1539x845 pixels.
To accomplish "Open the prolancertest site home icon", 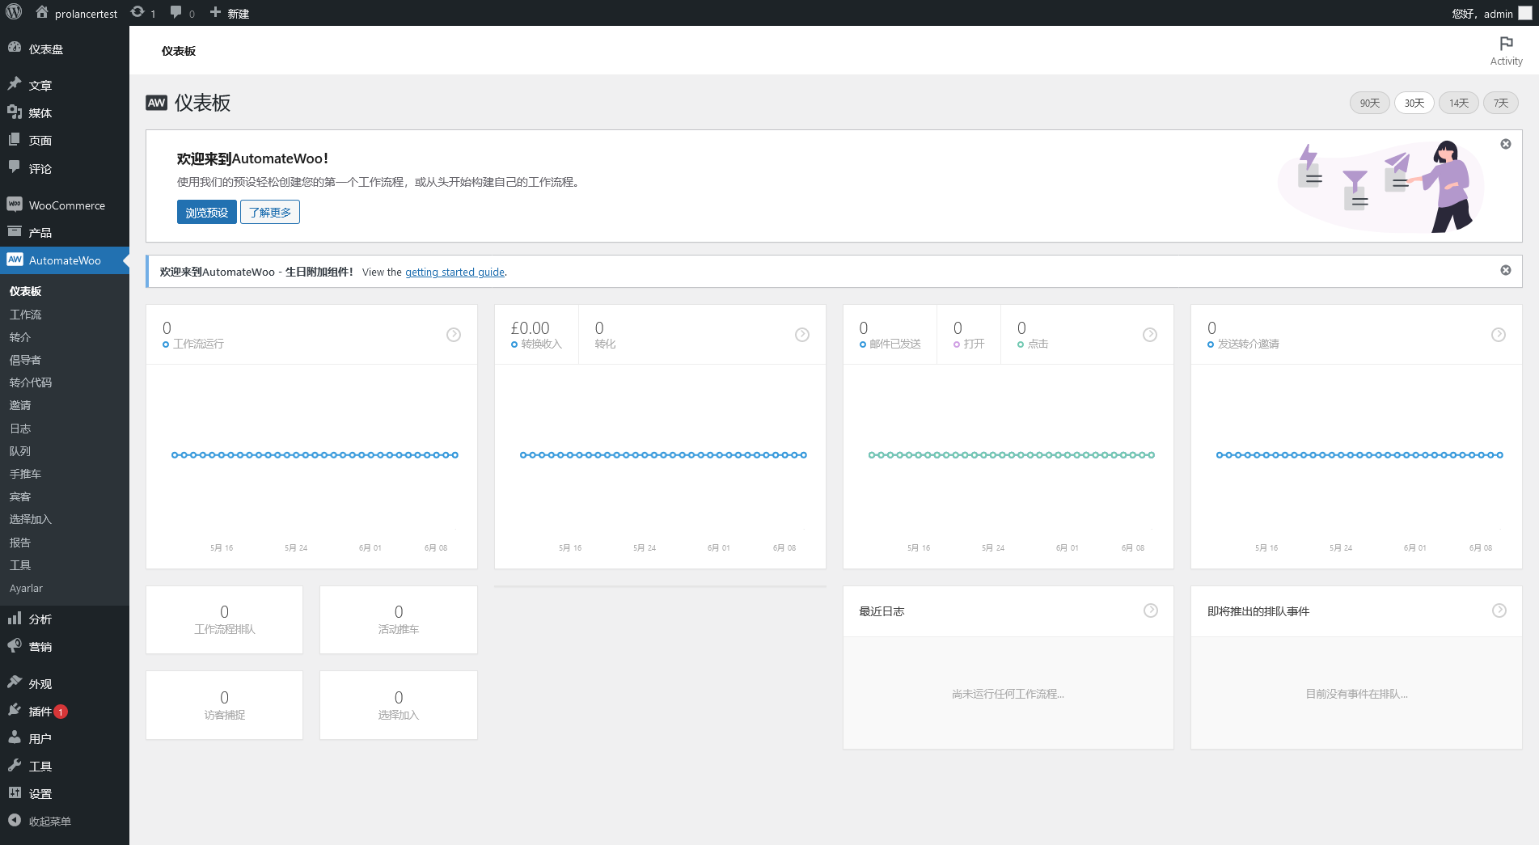I will pos(42,12).
